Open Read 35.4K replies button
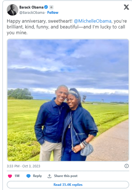Screen dimensions: 132x190 point(68,185)
